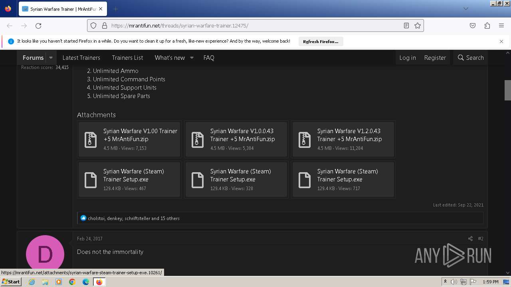Screen dimensions: 511x287
Task: Click zip icon of V1.00 Trainer attachment
Action: (x=91, y=139)
